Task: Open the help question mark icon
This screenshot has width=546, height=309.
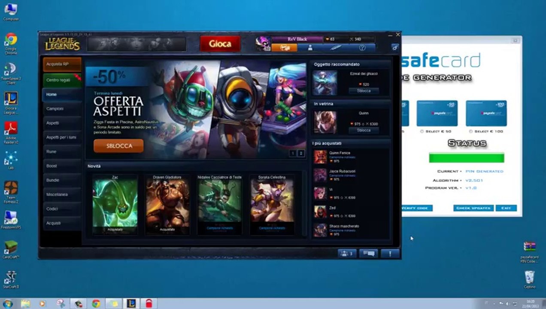Action: pos(362,48)
